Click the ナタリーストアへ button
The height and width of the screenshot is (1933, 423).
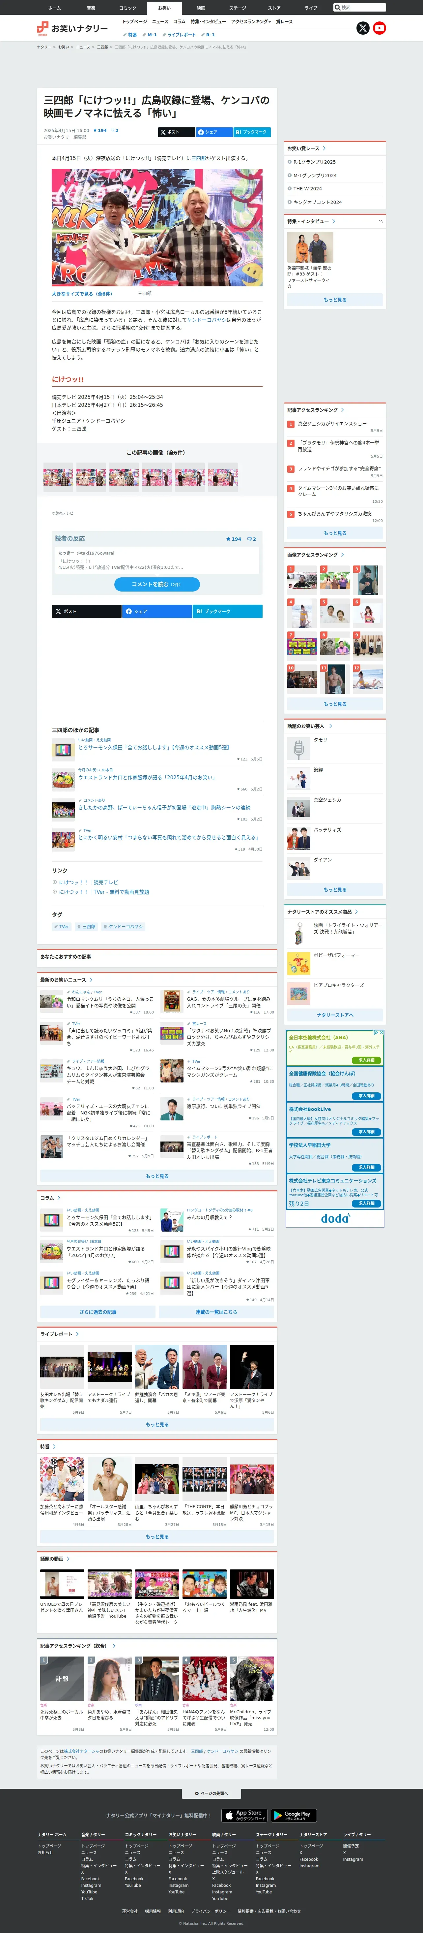click(335, 1015)
